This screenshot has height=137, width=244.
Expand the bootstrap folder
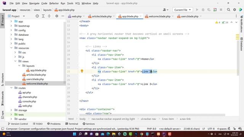11,26
